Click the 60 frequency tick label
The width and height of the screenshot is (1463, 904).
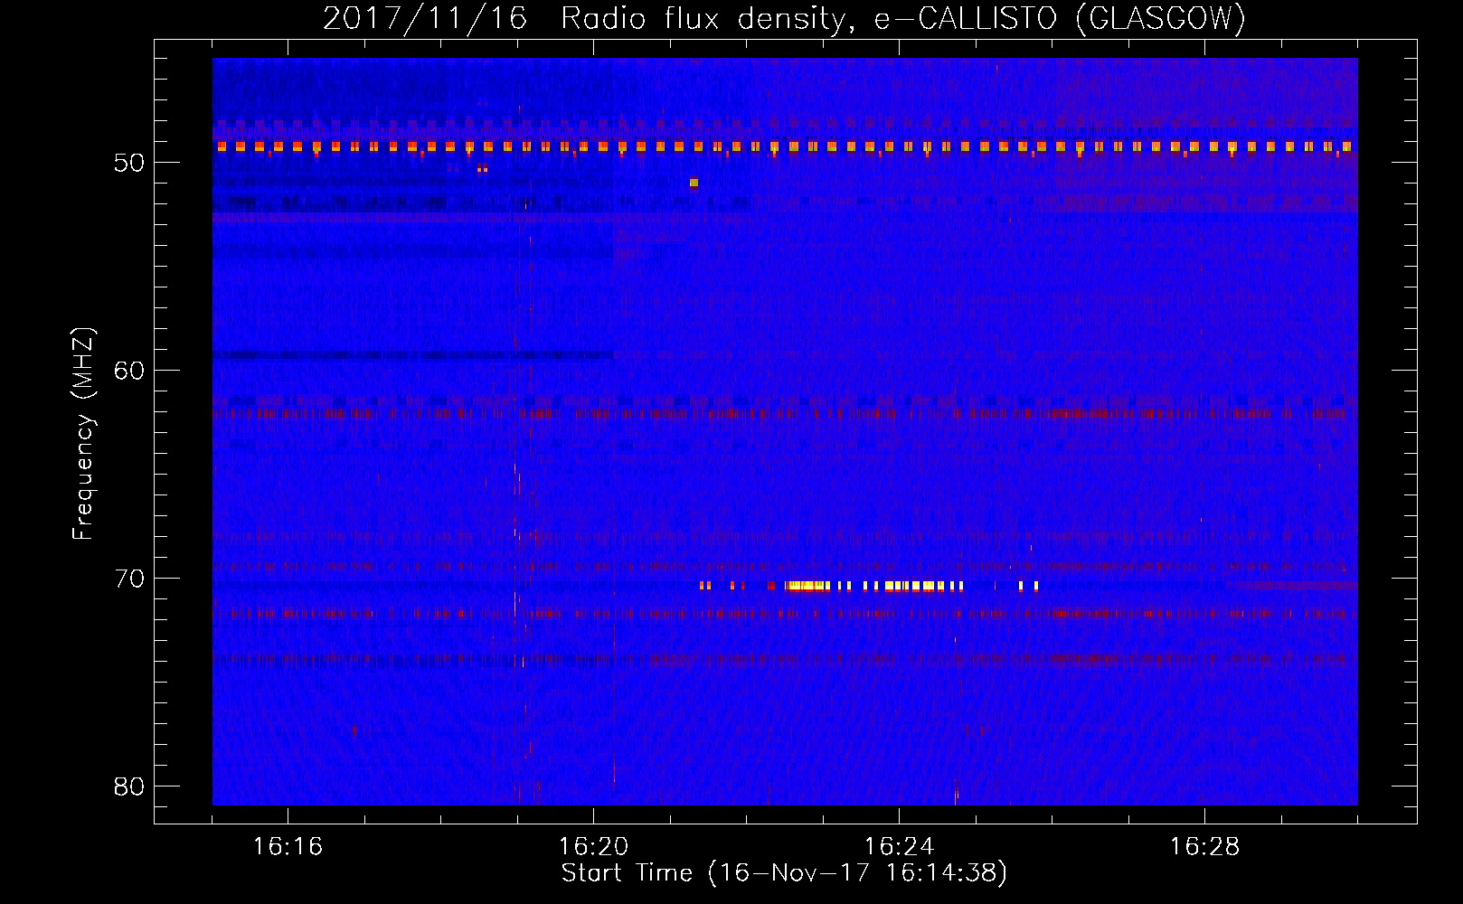click(129, 371)
